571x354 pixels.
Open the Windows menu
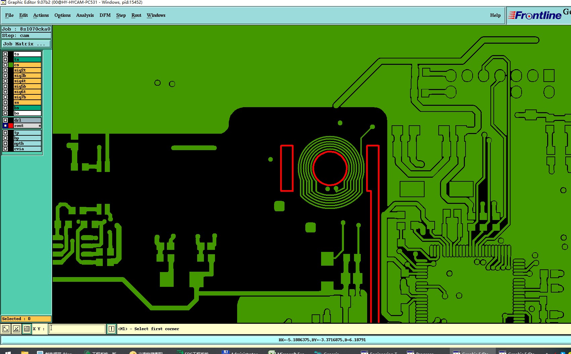tap(156, 15)
